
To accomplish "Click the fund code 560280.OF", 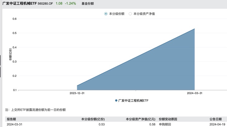I will 45,4.
